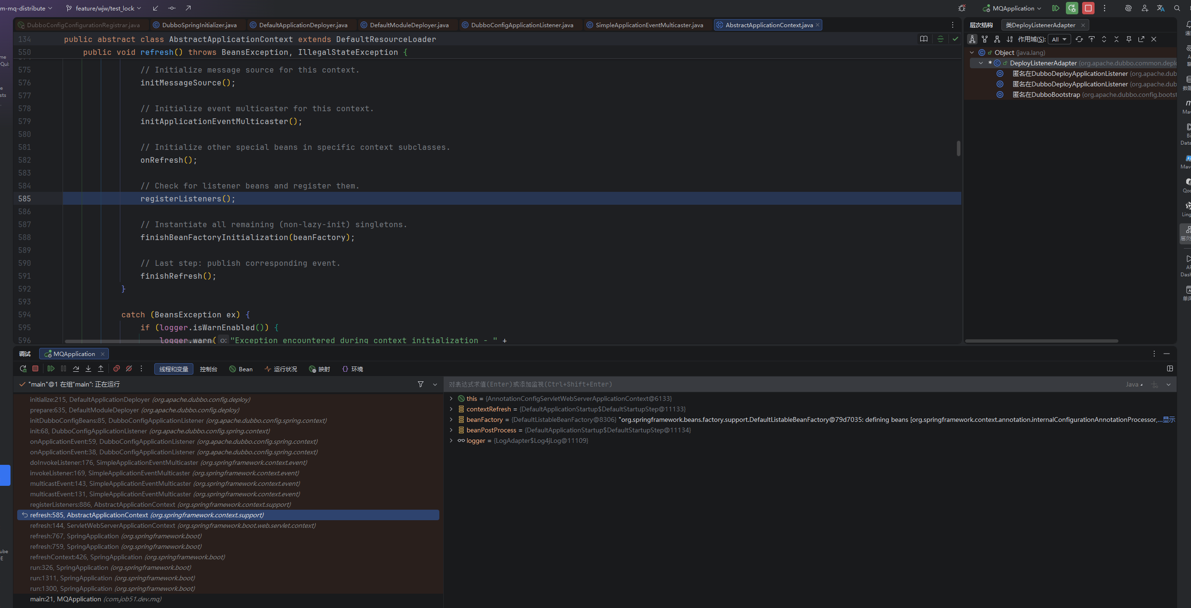Click the thread filter funnel icon
This screenshot has height=608, width=1191.
tap(421, 384)
